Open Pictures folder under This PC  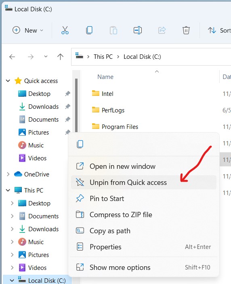(38, 255)
